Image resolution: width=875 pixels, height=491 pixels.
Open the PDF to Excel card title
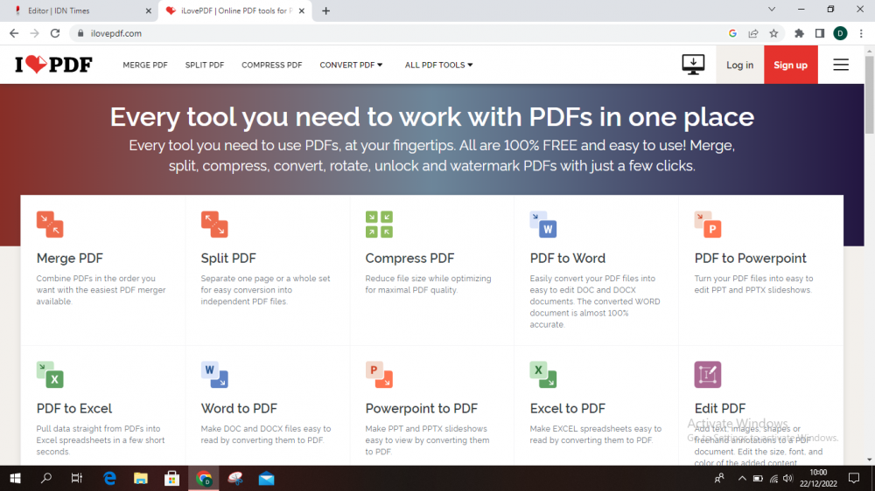[74, 409]
